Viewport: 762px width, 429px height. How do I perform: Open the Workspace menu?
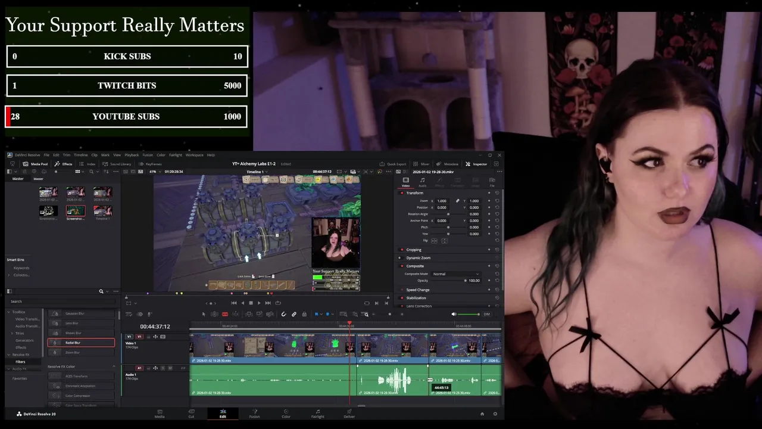tap(194, 155)
